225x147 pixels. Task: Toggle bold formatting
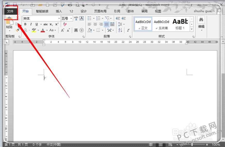coord(25,24)
